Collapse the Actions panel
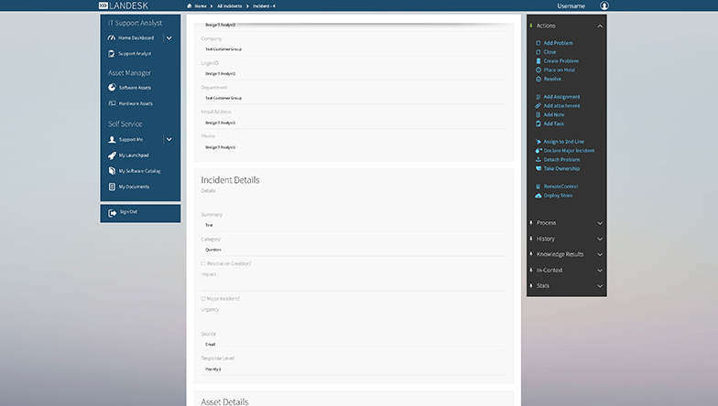Image resolution: width=718 pixels, height=406 pixels. [x=600, y=27]
